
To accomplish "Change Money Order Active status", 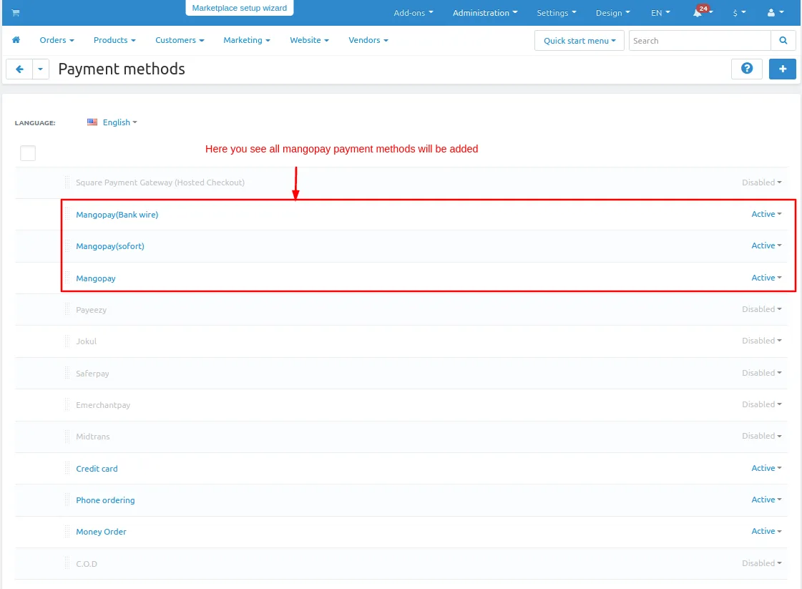I will click(766, 531).
